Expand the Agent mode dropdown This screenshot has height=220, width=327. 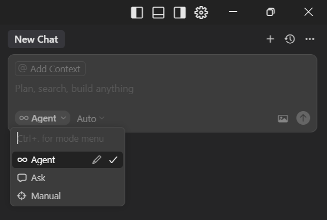[43, 118]
